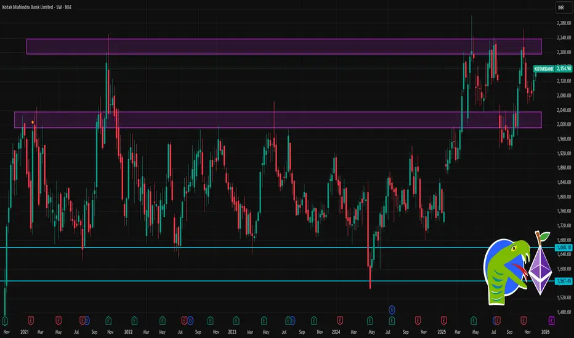Open green earnings marker above May 2022
Screen dimensions: 574x338
162,321
